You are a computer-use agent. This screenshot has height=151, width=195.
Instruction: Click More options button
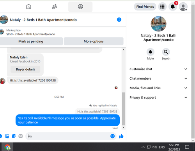click(x=94, y=41)
